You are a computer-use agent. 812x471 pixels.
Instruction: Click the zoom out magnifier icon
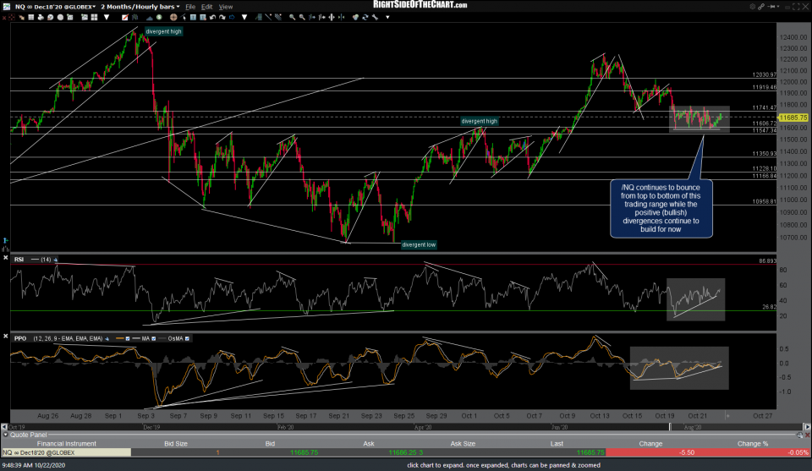pyautogui.click(x=302, y=17)
